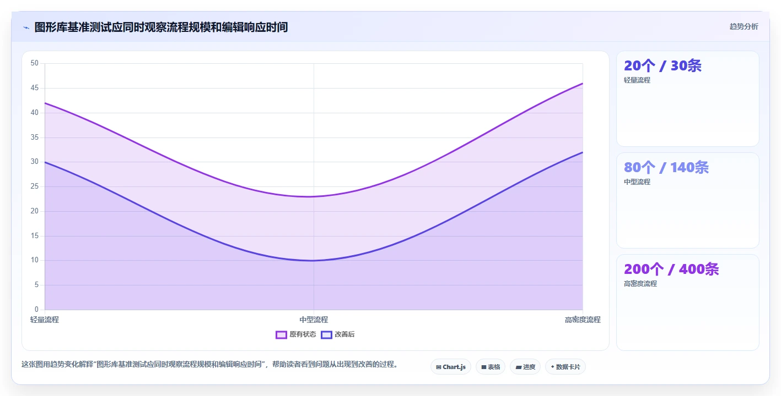Click the 高密度流程 x-axis label
781x396 pixels.
(583, 320)
